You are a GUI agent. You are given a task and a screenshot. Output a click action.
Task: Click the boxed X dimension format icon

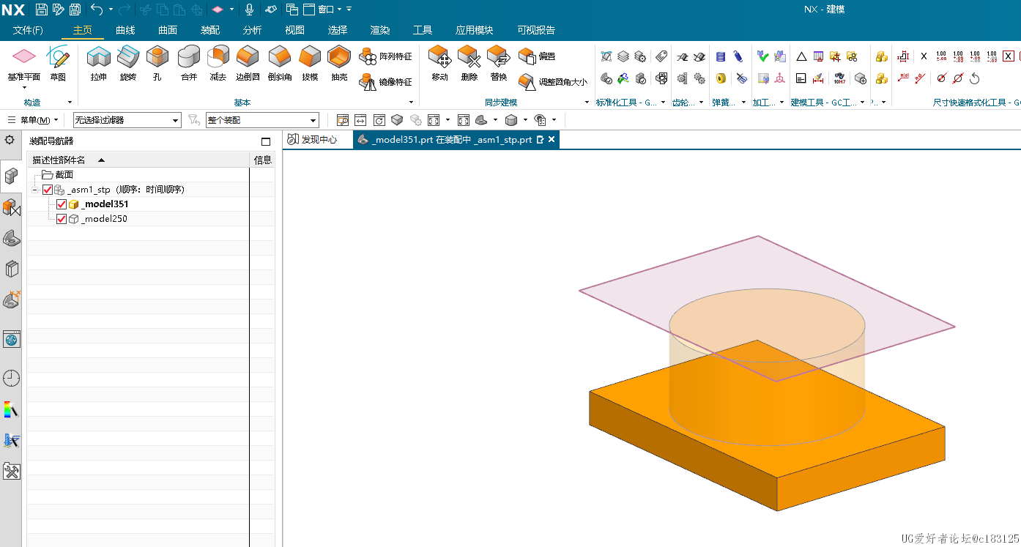click(1009, 56)
